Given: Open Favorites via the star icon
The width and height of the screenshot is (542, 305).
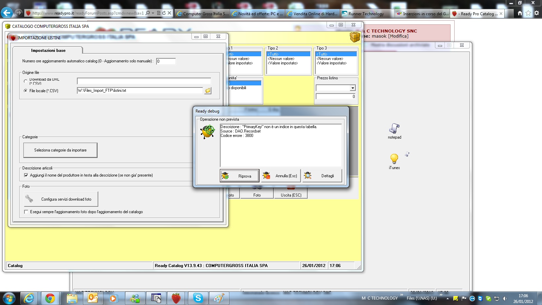Looking at the screenshot, I should point(528,13).
